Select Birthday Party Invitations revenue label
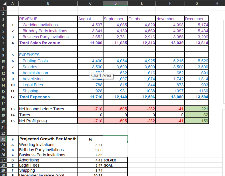 [48, 31]
